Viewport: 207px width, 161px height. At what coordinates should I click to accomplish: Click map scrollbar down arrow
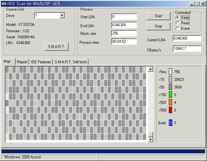(x=151, y=139)
